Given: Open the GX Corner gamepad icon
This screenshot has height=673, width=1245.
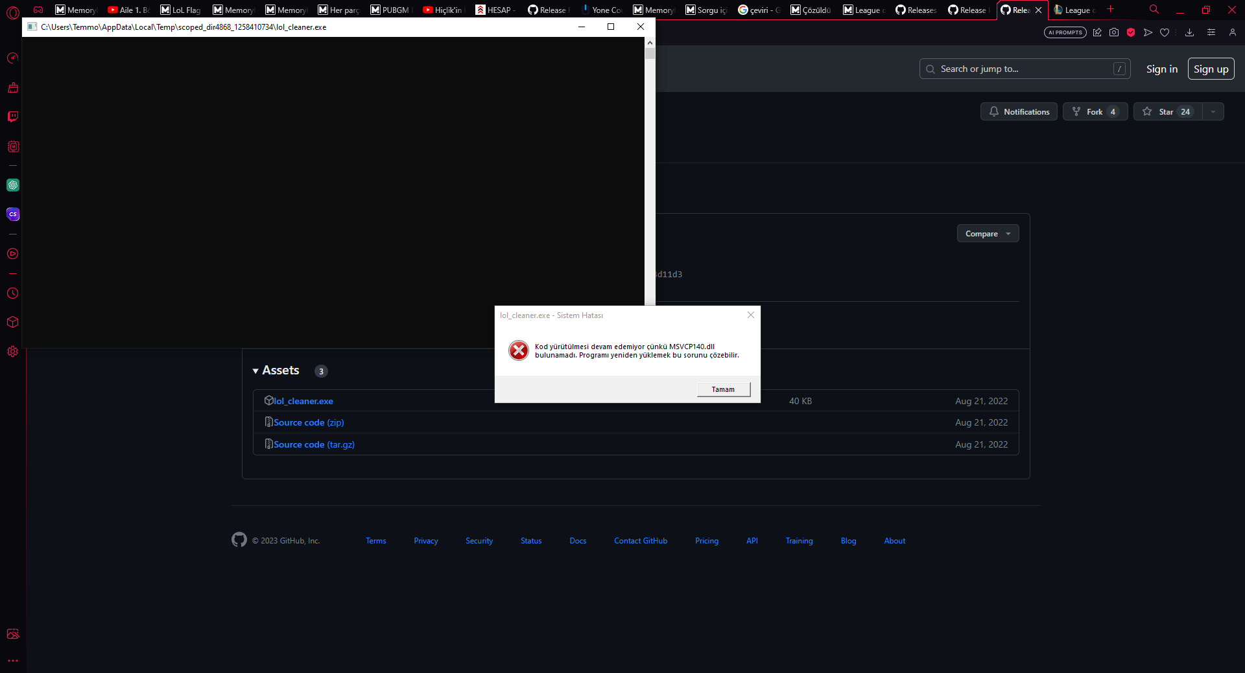Looking at the screenshot, I should coord(38,10).
